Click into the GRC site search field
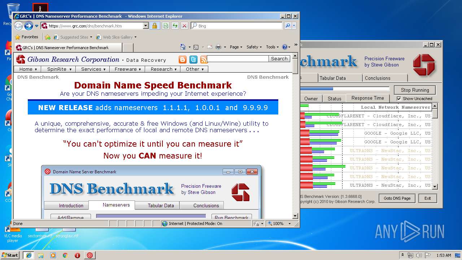The width and height of the screenshot is (462, 260). (237, 58)
